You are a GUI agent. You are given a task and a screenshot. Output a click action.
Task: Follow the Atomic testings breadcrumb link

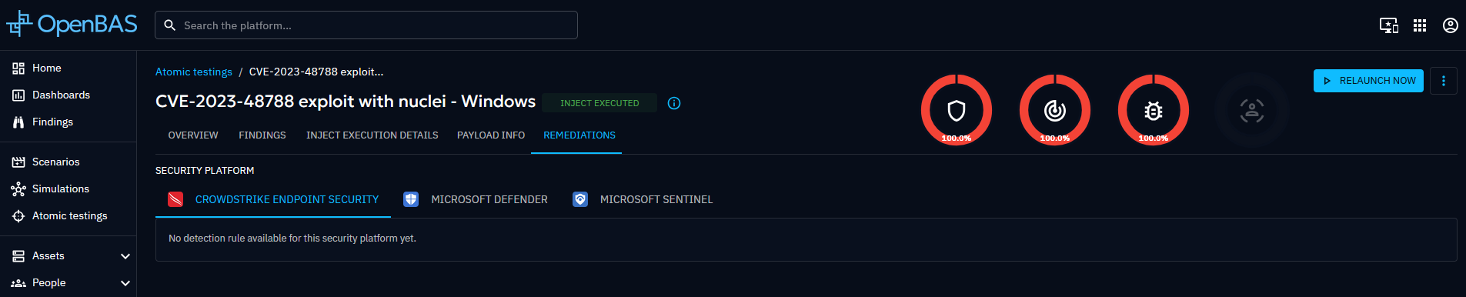[194, 72]
